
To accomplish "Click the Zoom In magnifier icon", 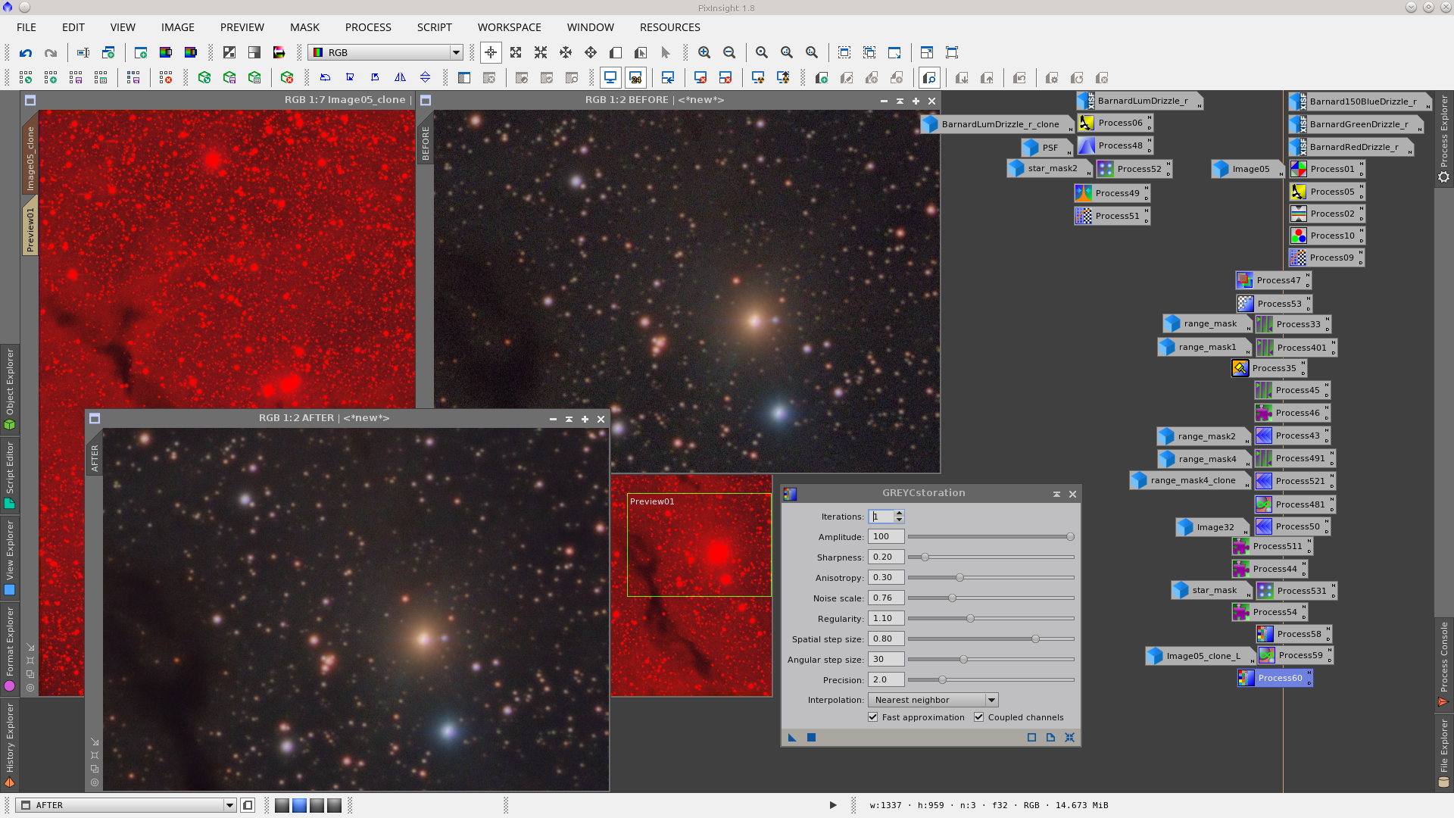I will click(704, 53).
